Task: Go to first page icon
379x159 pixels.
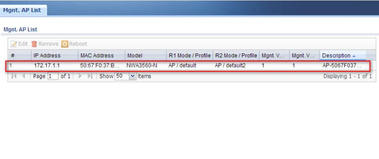Action: click(14, 76)
